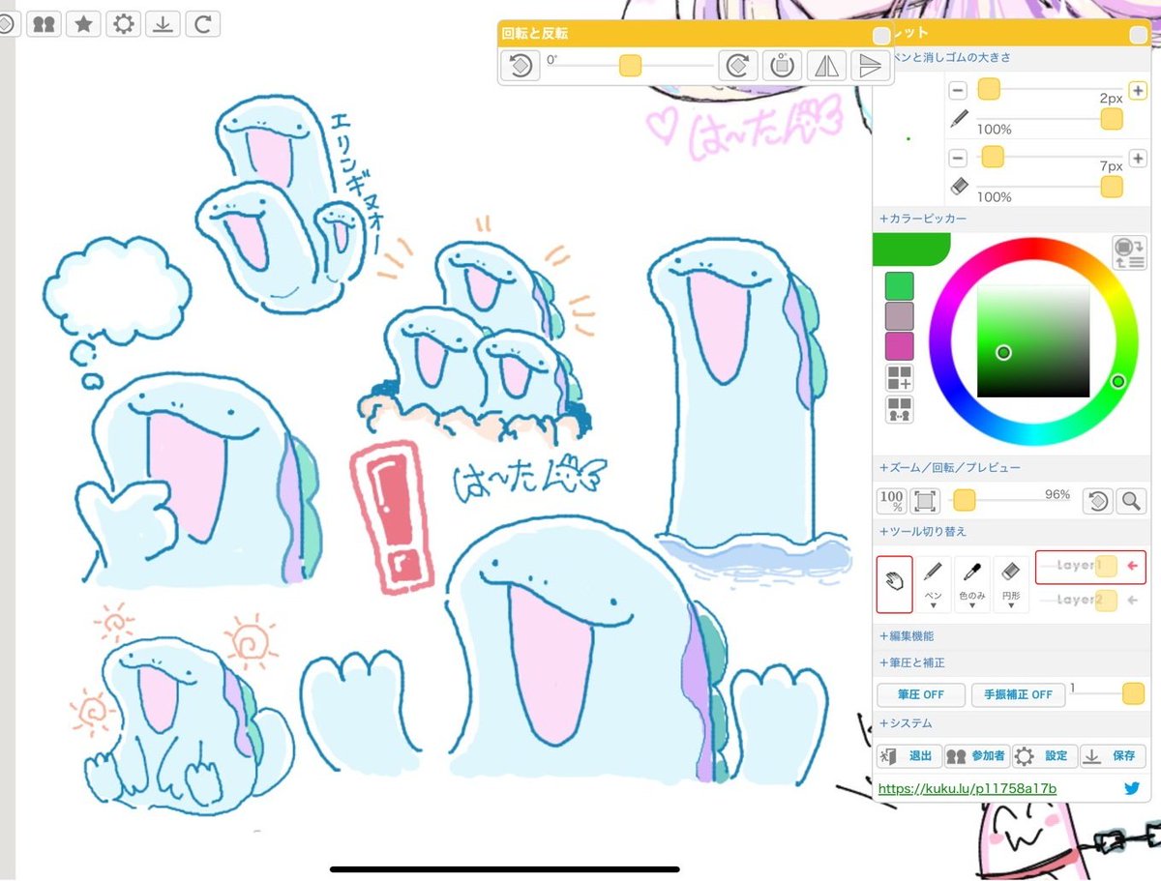Open the kuku.lu room link

(967, 789)
